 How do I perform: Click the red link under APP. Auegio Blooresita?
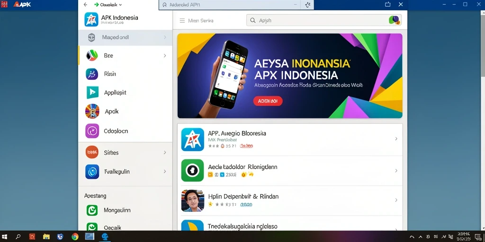pos(246,146)
